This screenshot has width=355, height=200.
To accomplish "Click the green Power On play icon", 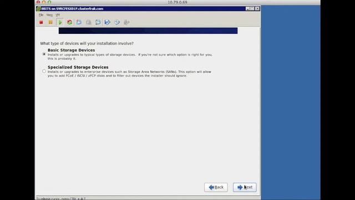I will 60,22.
